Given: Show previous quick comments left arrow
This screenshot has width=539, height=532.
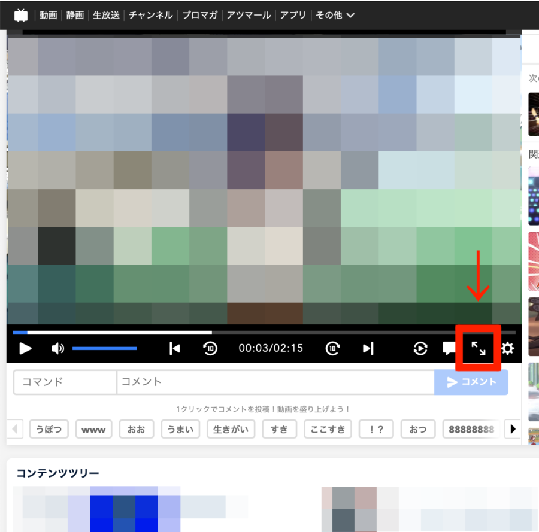Looking at the screenshot, I should coord(15,429).
